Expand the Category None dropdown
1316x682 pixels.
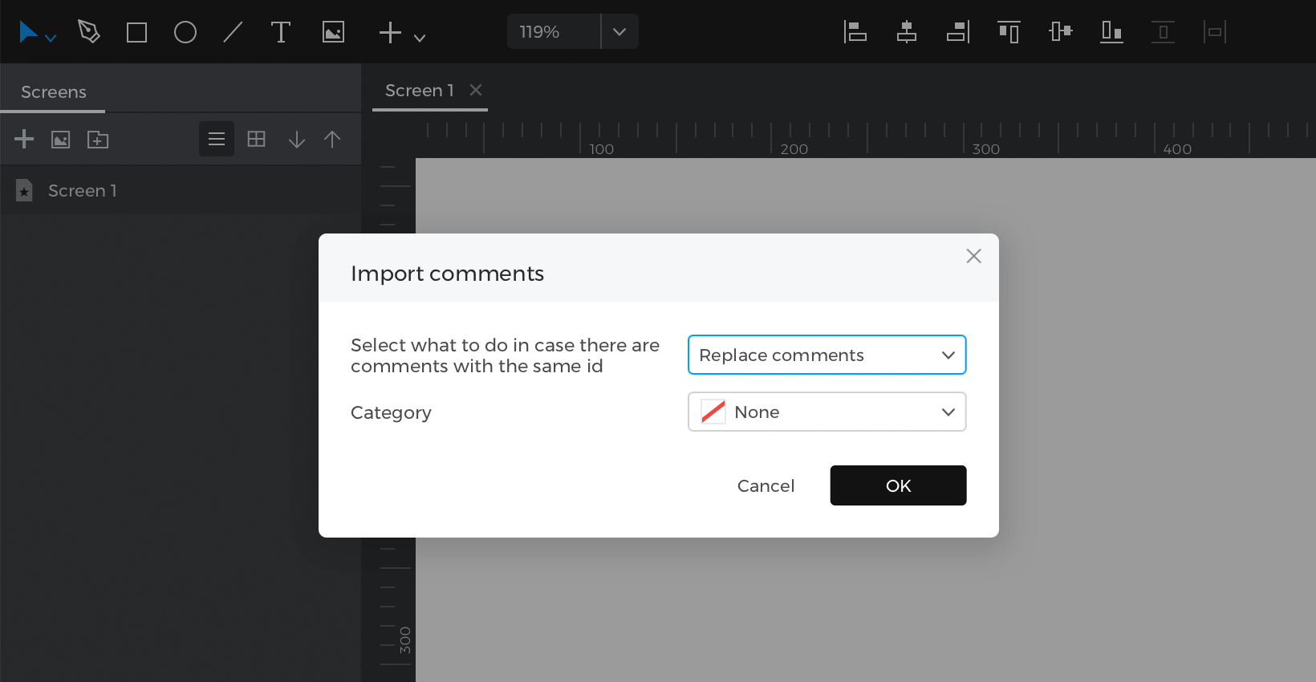coord(827,412)
